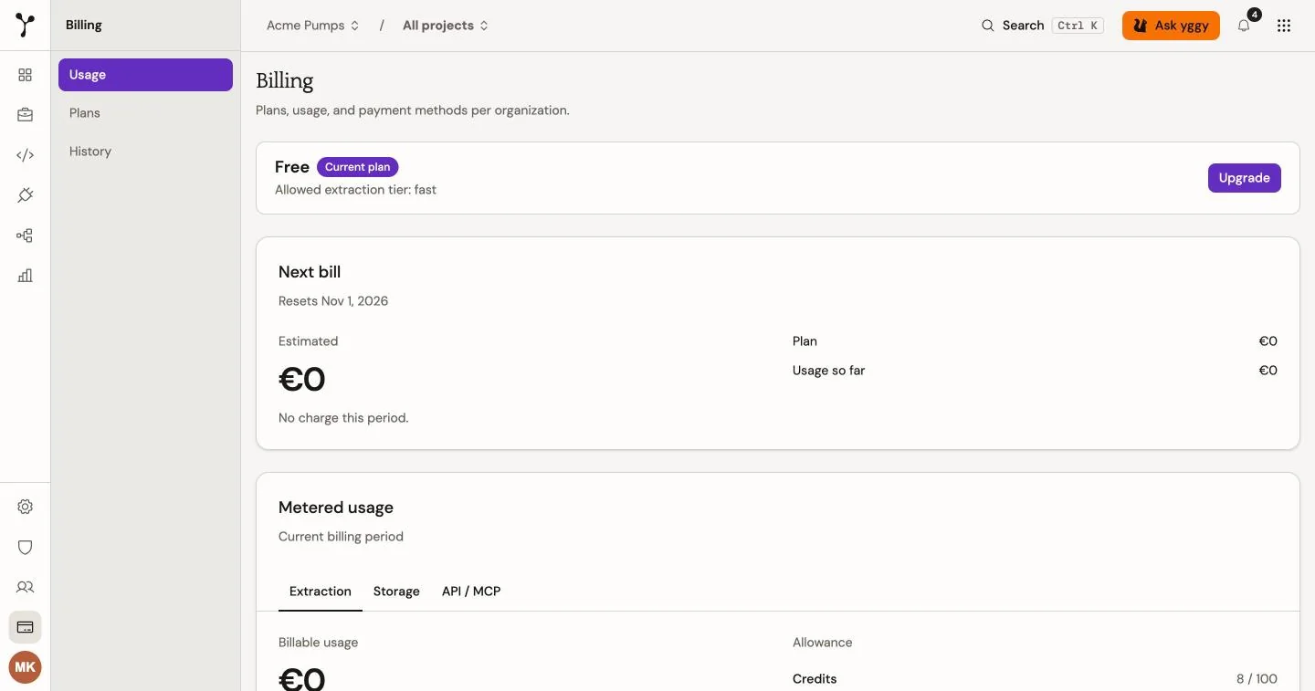The image size is (1315, 691).
Task: Click the 'Billable usage' label
Action: click(x=318, y=643)
